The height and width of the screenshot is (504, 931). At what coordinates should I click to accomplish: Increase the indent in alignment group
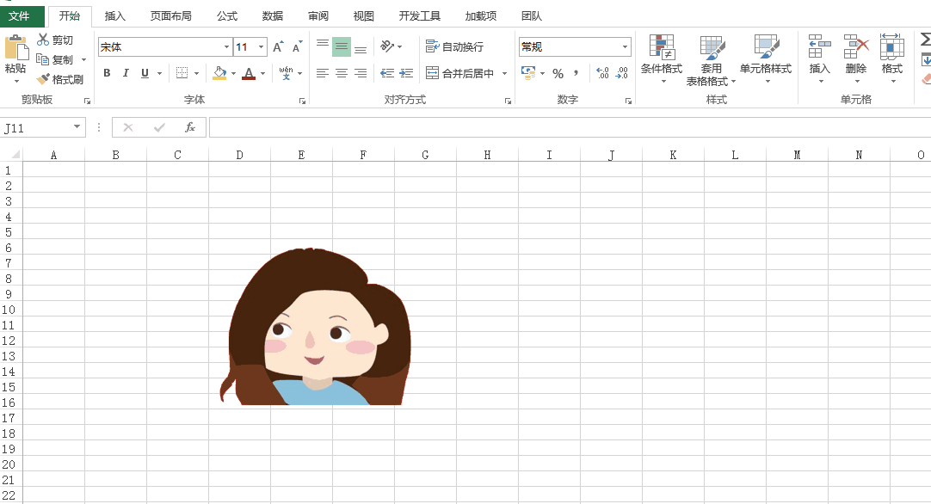[406, 73]
